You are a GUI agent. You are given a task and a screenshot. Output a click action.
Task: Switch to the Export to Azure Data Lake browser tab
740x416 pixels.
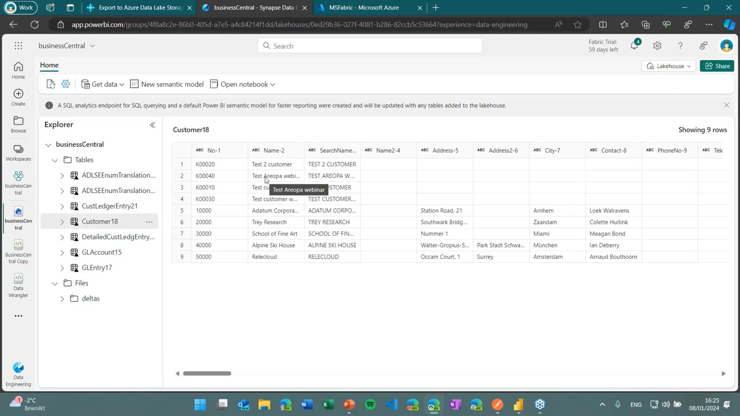click(x=139, y=8)
